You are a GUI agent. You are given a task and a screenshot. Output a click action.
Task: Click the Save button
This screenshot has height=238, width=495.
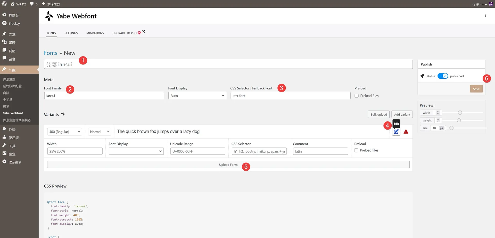pyautogui.click(x=476, y=89)
